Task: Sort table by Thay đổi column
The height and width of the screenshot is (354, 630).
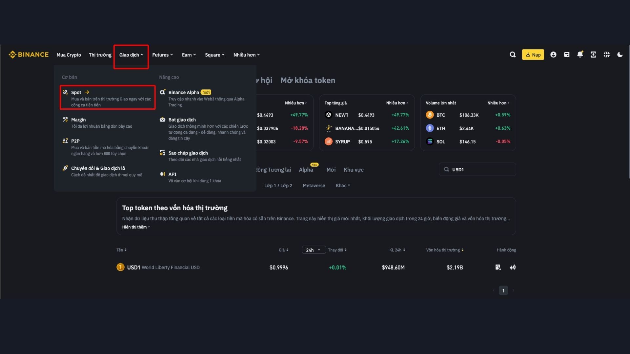Action: [x=337, y=250]
